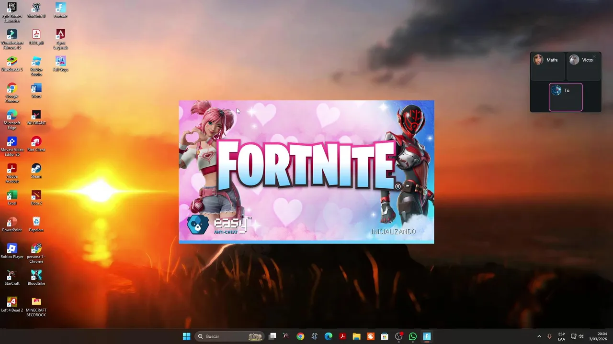Select the Word desktop shortcut
This screenshot has height=344, width=613.
point(36,91)
